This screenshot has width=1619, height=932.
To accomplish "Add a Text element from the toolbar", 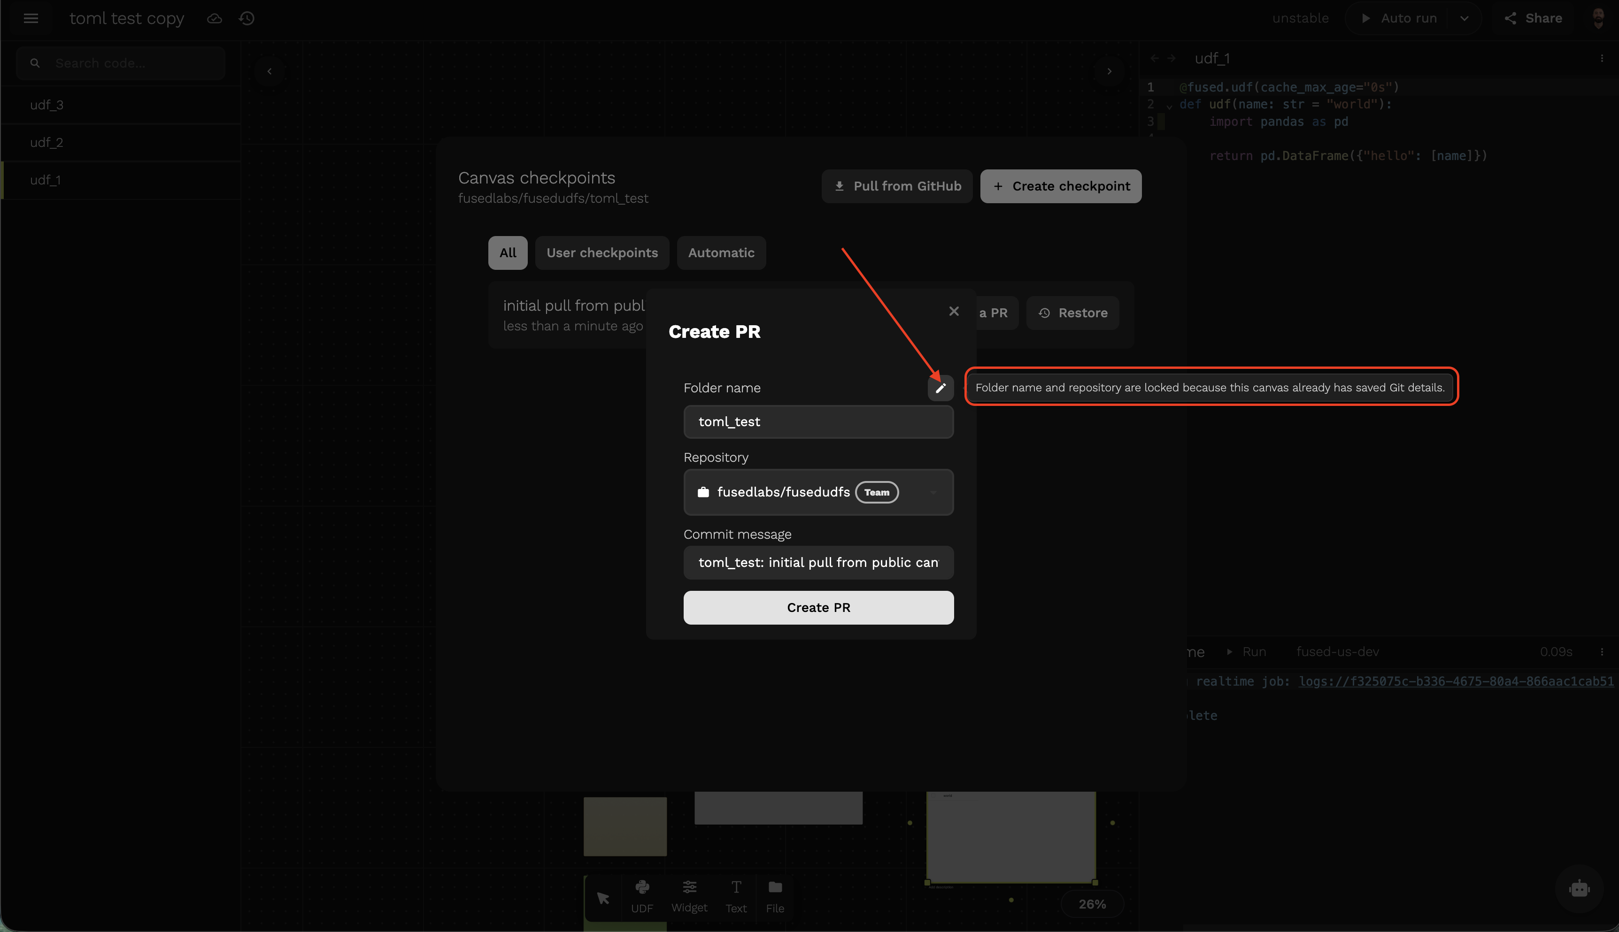I will click(x=736, y=896).
